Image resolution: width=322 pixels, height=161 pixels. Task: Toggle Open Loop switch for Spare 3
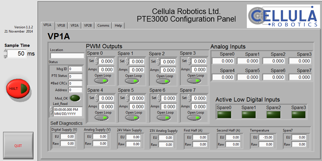[x=194, y=81]
